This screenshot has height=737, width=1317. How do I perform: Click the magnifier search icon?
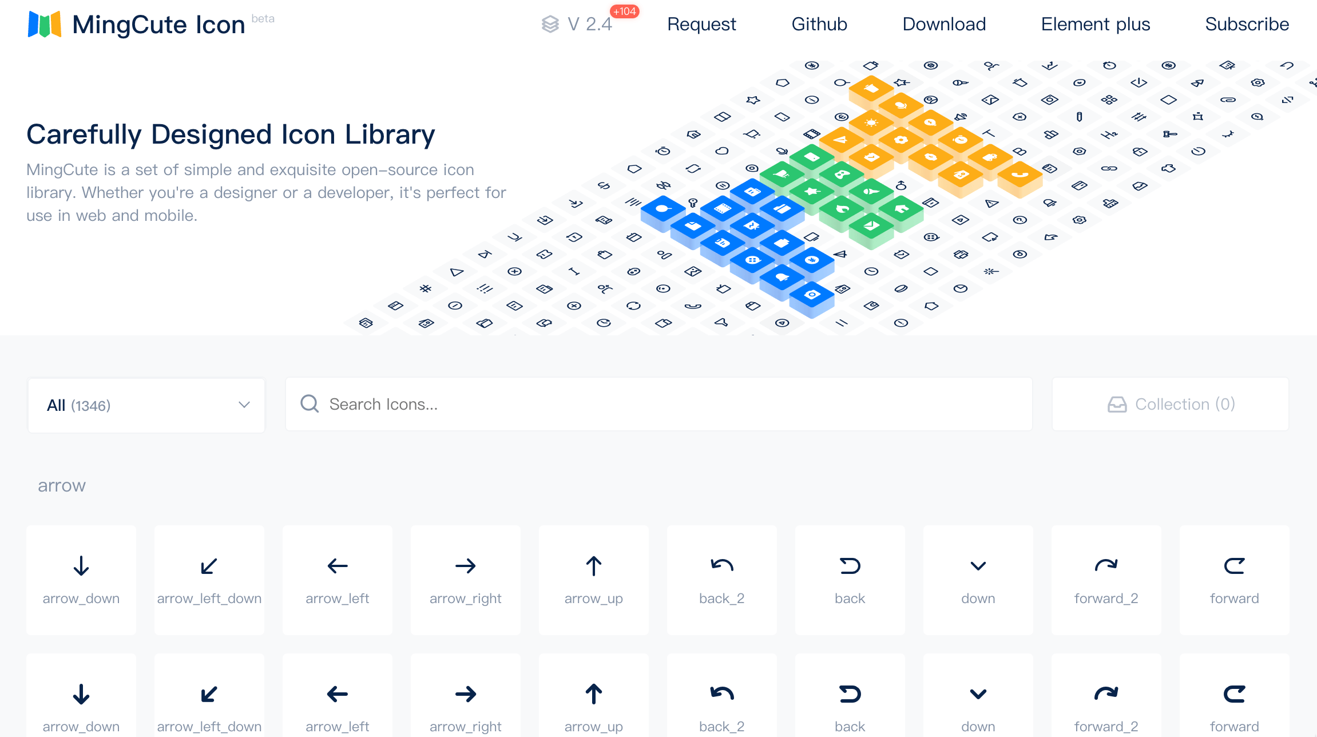click(x=310, y=404)
